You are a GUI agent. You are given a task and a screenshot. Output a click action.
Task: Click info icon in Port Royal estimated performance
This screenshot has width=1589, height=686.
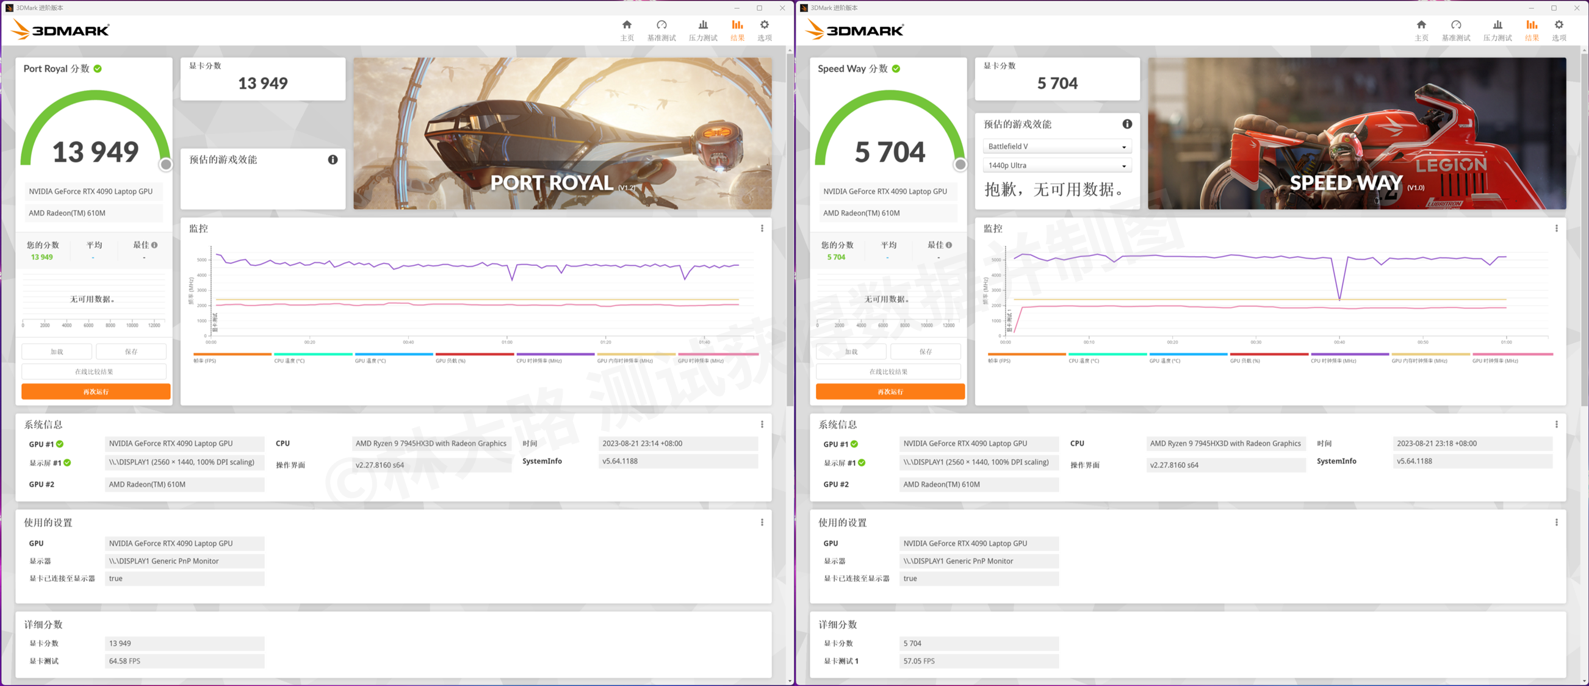pos(333,160)
